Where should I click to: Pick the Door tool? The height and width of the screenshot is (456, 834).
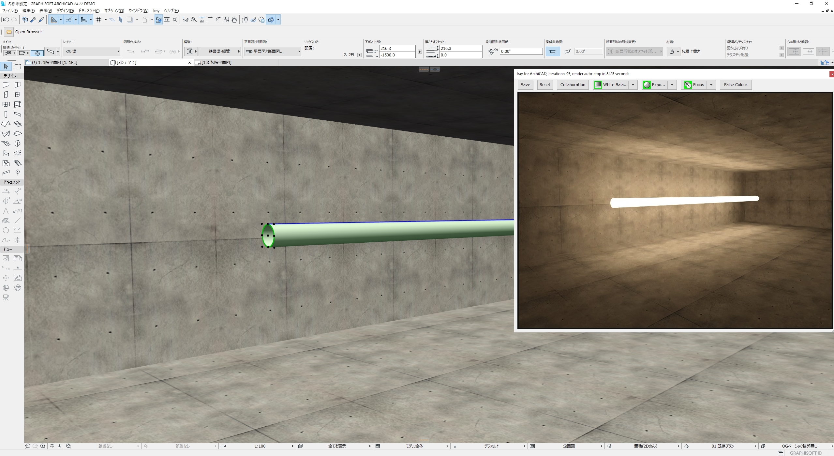[x=6, y=95]
